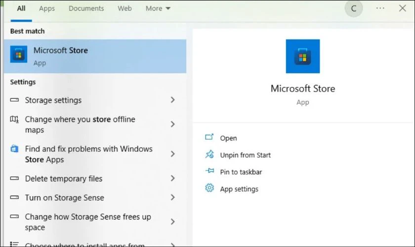Click the Microsoft Store icon in best match
Viewport: 415px width, 247px height.
point(19,54)
